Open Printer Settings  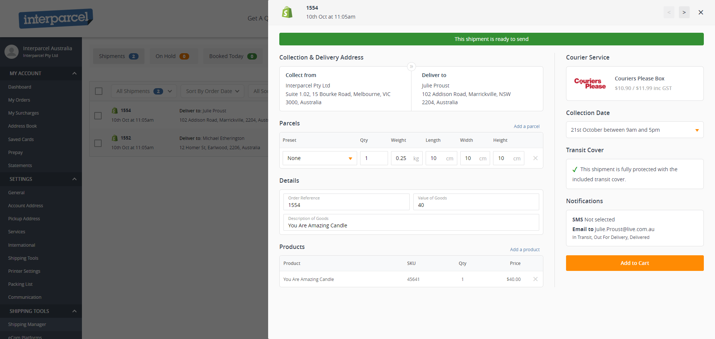[24, 271]
